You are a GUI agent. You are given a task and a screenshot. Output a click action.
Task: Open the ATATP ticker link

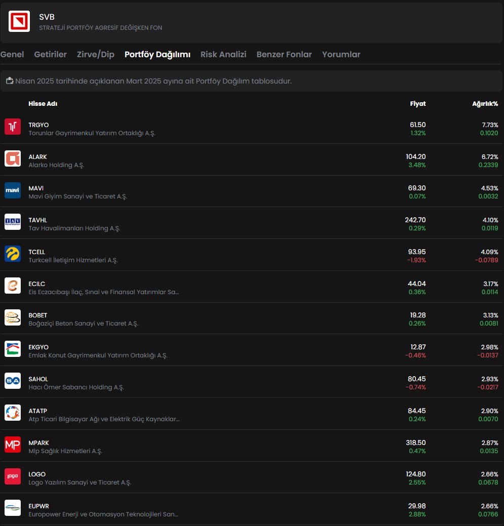tap(37, 411)
